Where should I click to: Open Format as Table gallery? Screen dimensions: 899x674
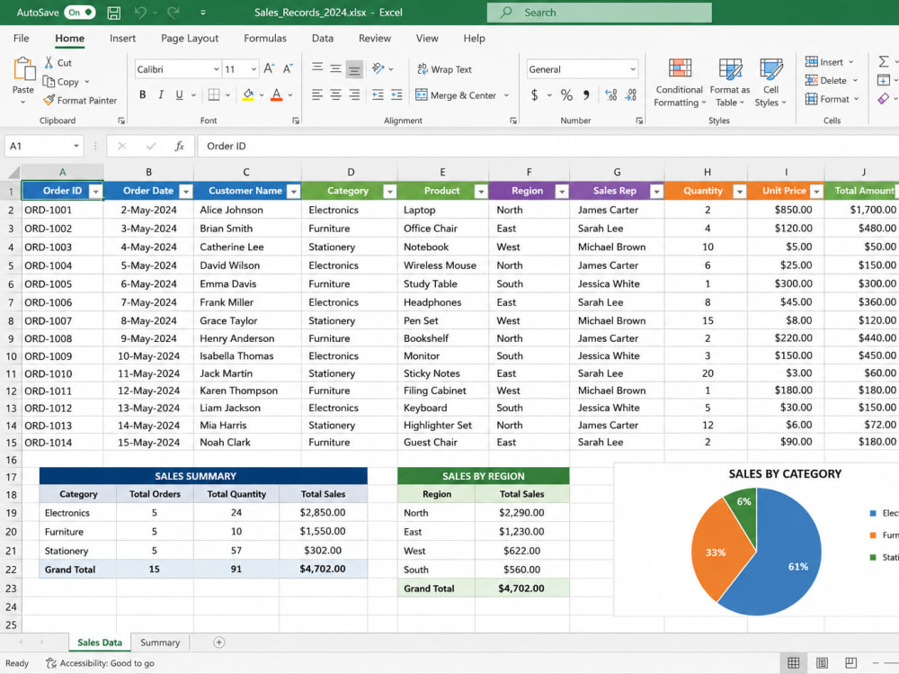tap(730, 83)
